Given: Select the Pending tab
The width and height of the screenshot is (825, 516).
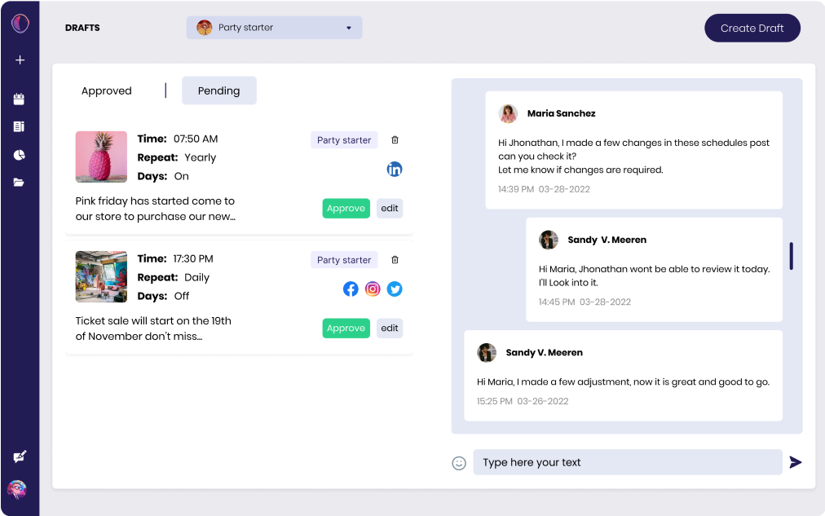Looking at the screenshot, I should tap(218, 90).
